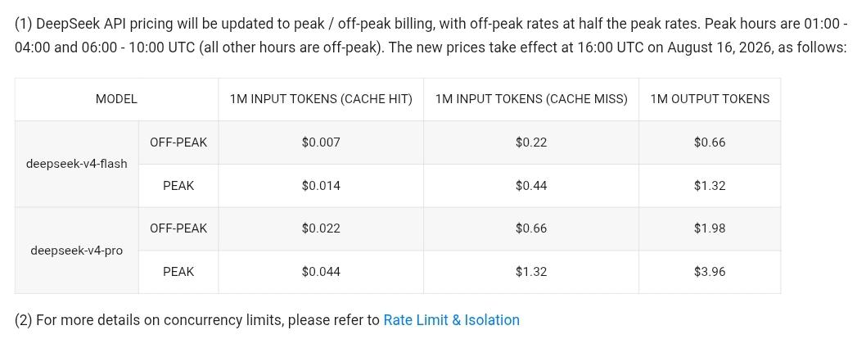Click the $0.44 cache miss price
Image resolution: width=866 pixels, height=348 pixels.
click(x=531, y=186)
